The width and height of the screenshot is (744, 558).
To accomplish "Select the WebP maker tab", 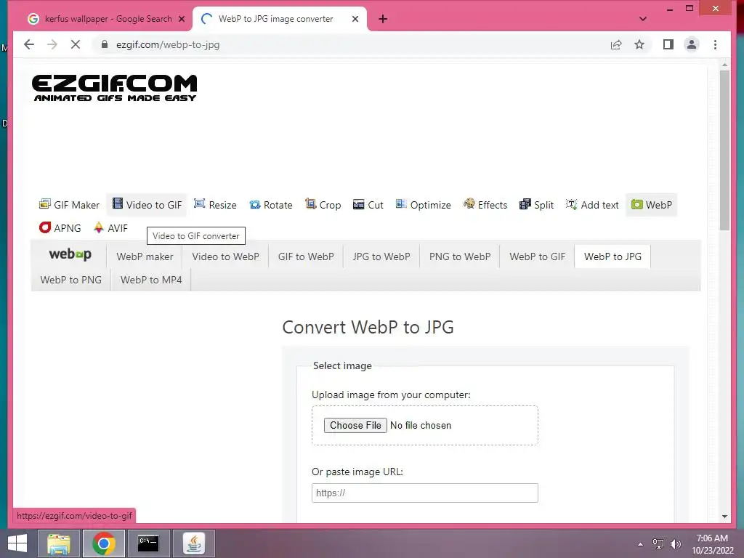I will pos(145,256).
